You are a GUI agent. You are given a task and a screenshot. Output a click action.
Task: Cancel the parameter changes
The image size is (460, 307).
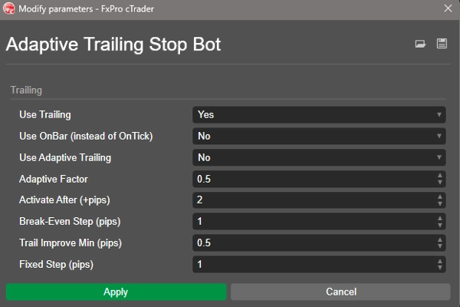click(x=340, y=292)
